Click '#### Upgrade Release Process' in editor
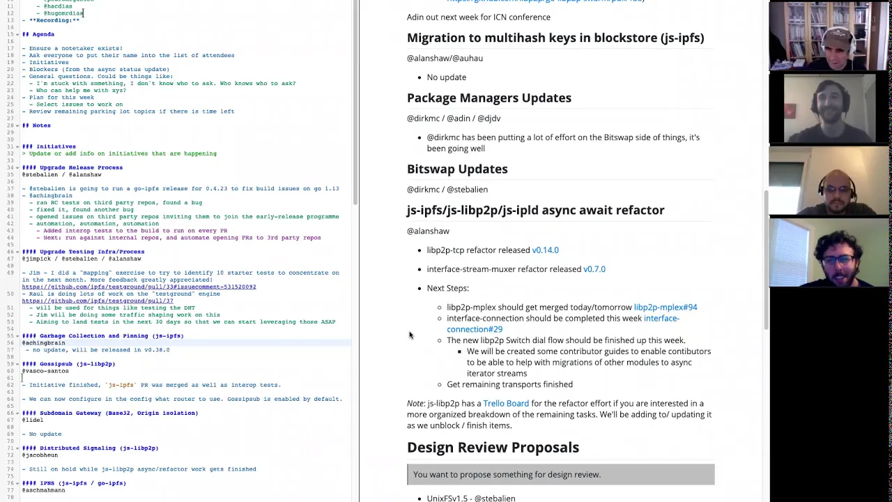 point(72,167)
